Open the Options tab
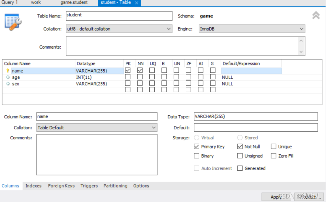326x202 pixels. click(x=141, y=186)
